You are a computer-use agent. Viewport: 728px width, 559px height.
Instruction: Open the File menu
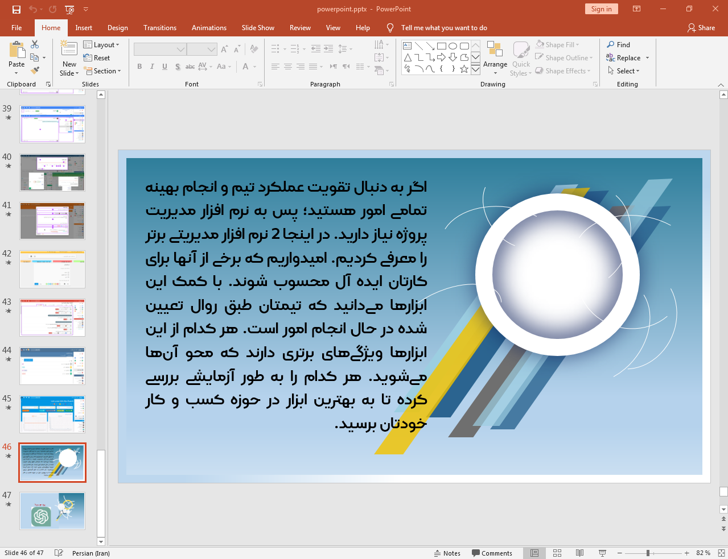click(17, 27)
